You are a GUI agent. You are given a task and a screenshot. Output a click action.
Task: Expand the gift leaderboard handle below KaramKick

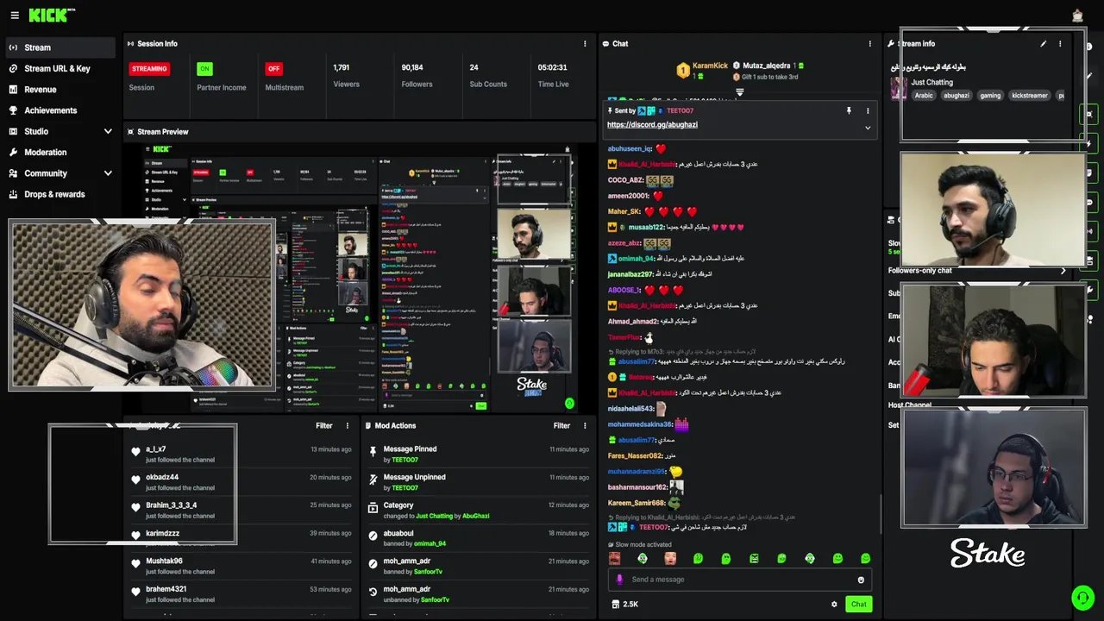(739, 91)
